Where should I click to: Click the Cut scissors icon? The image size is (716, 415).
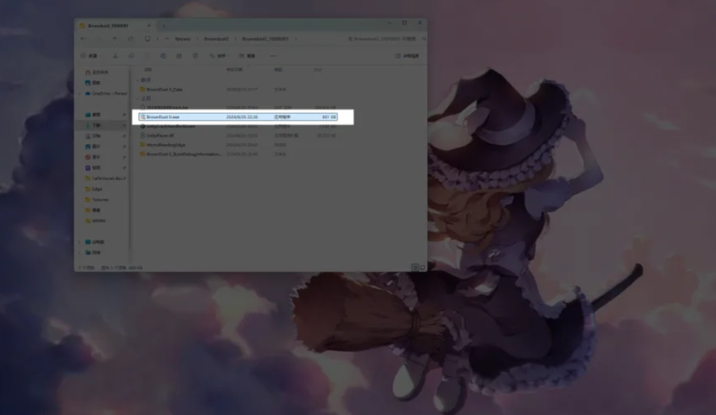point(115,56)
